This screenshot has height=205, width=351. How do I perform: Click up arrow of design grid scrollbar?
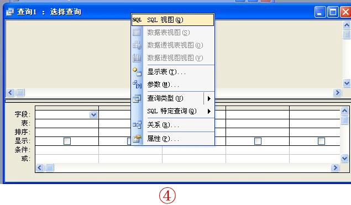pyautogui.click(x=344, y=111)
